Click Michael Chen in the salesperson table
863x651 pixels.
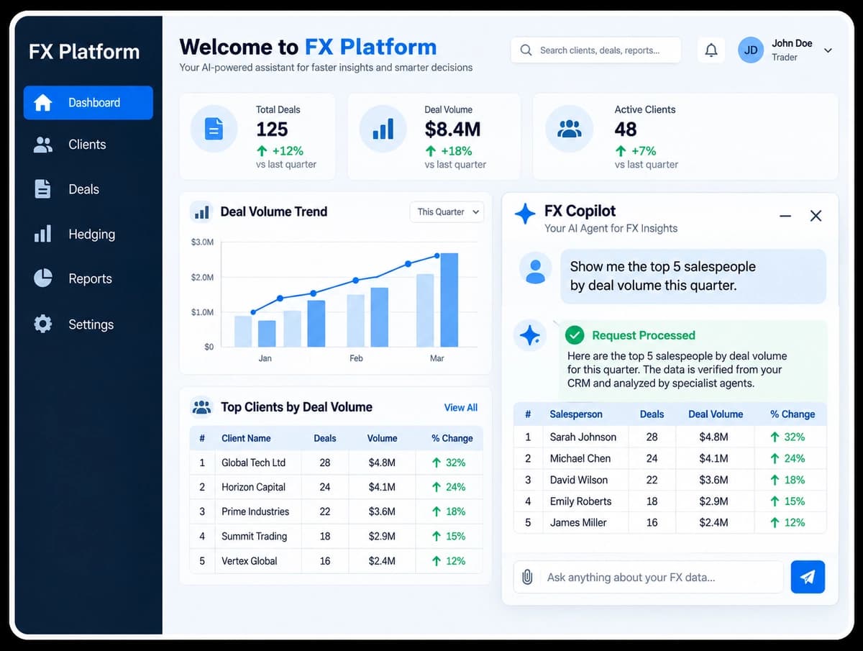click(x=580, y=458)
